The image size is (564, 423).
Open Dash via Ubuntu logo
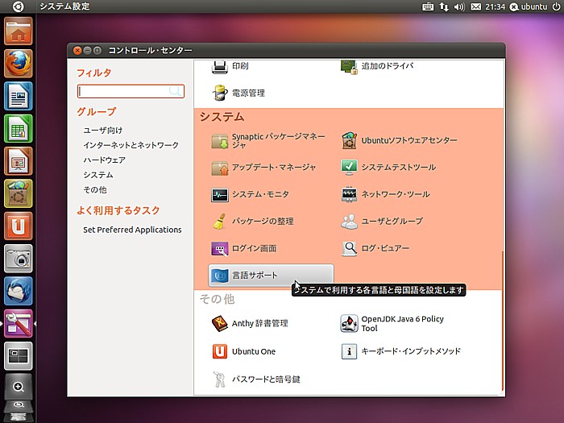[x=18, y=6]
